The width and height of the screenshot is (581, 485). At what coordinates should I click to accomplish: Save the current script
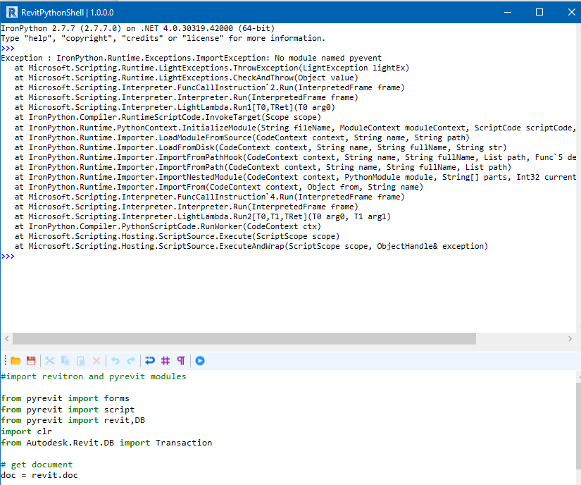click(31, 360)
